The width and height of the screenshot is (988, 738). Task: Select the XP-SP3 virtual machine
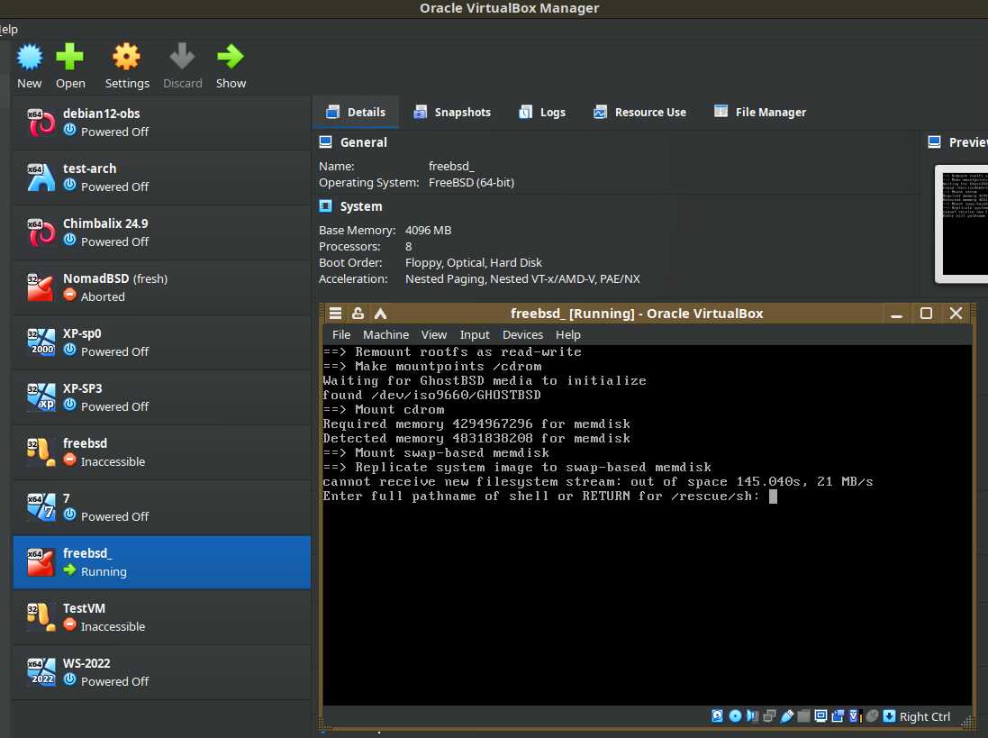coord(162,397)
